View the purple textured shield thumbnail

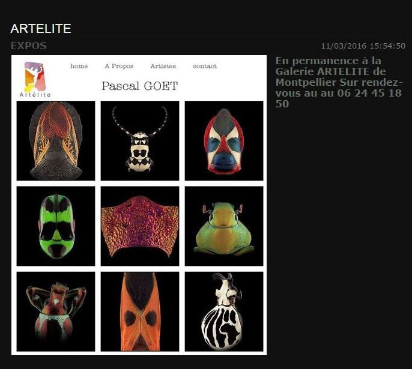[x=140, y=226]
